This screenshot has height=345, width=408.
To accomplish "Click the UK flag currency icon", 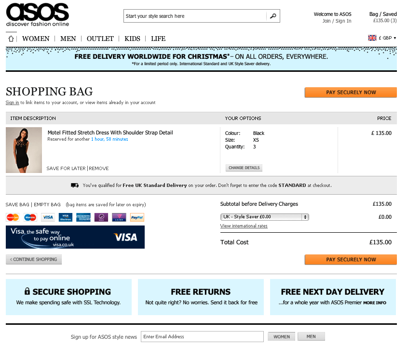I will pos(372,38).
